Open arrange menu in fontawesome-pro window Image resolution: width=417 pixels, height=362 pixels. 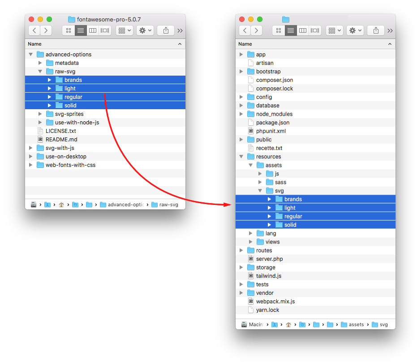coord(125,30)
